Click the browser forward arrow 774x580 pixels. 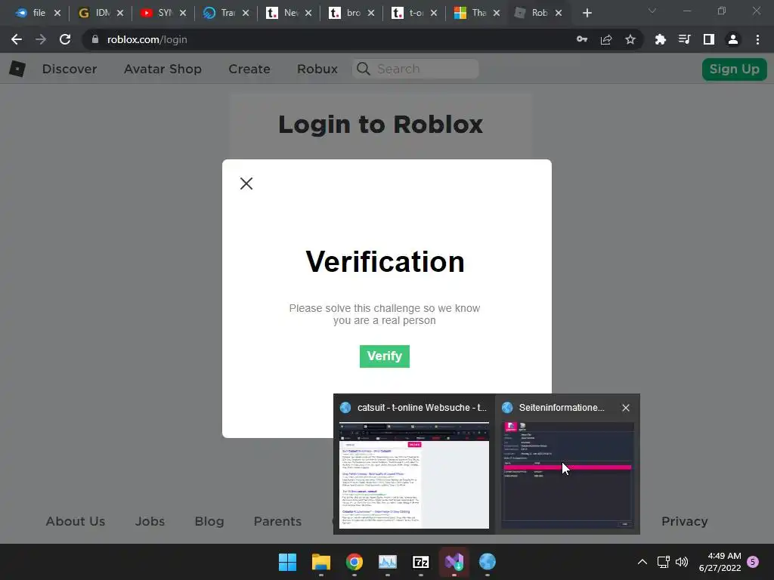(41, 39)
